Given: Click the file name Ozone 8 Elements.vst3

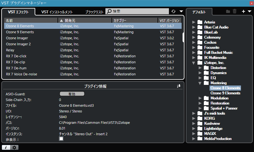Looking at the screenshot, I should tap(76, 105).
